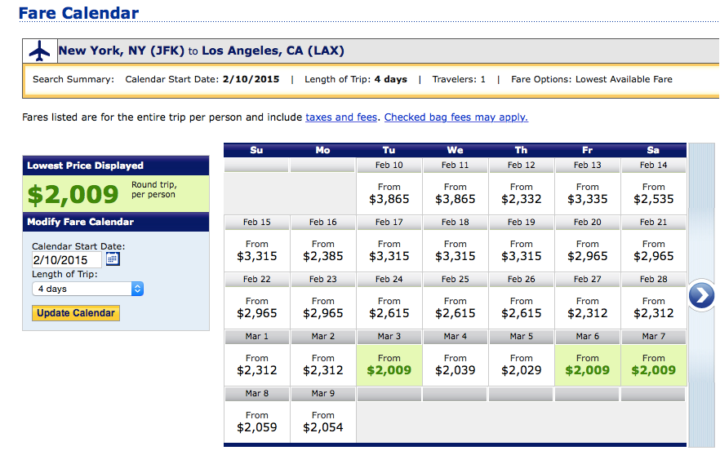The height and width of the screenshot is (455, 720).
Task: Click the Calendar Start Date field
Action: point(66,259)
